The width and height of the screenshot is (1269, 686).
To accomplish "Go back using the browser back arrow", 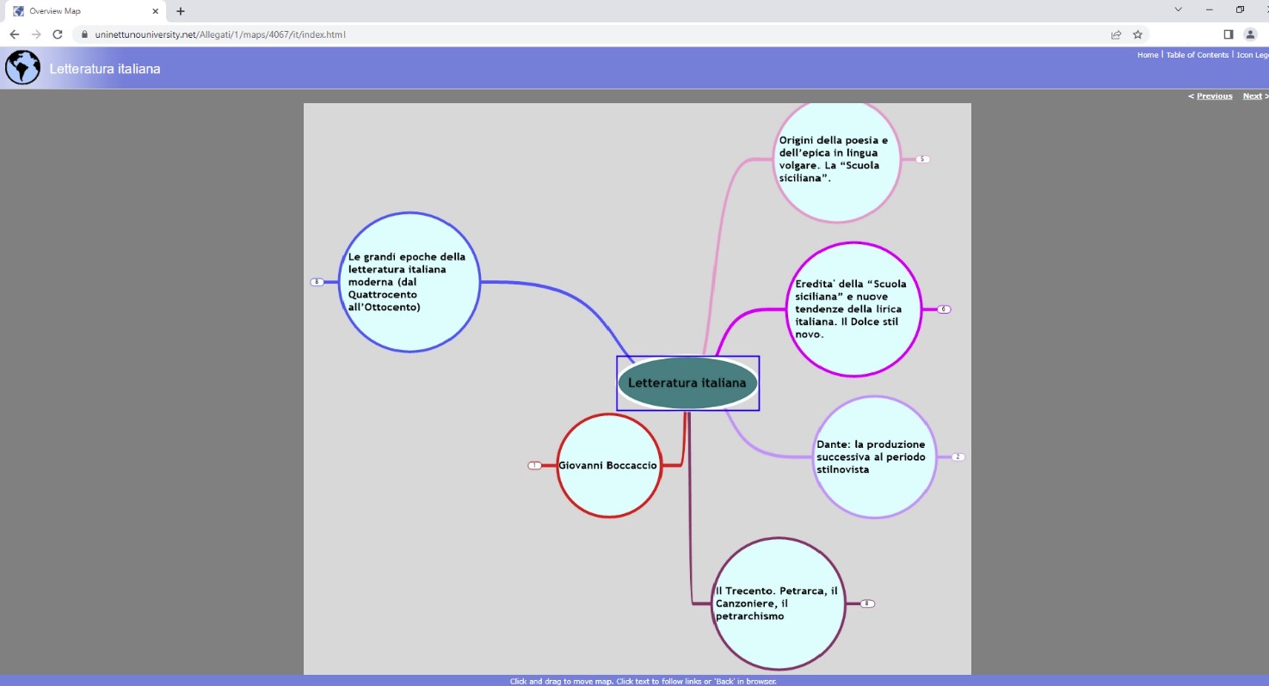I will coord(14,34).
